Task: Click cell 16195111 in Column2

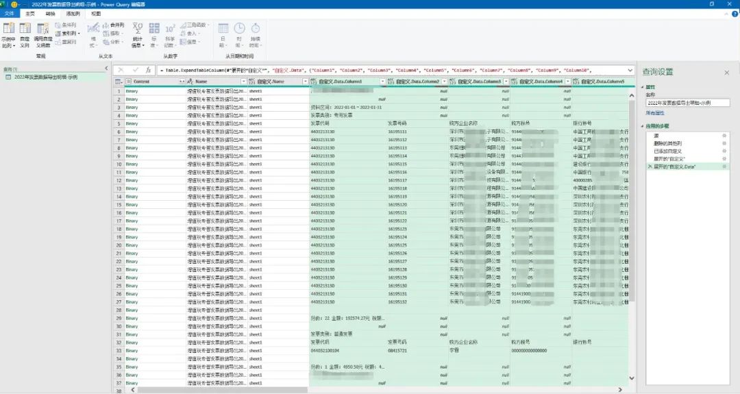Action: coord(397,132)
